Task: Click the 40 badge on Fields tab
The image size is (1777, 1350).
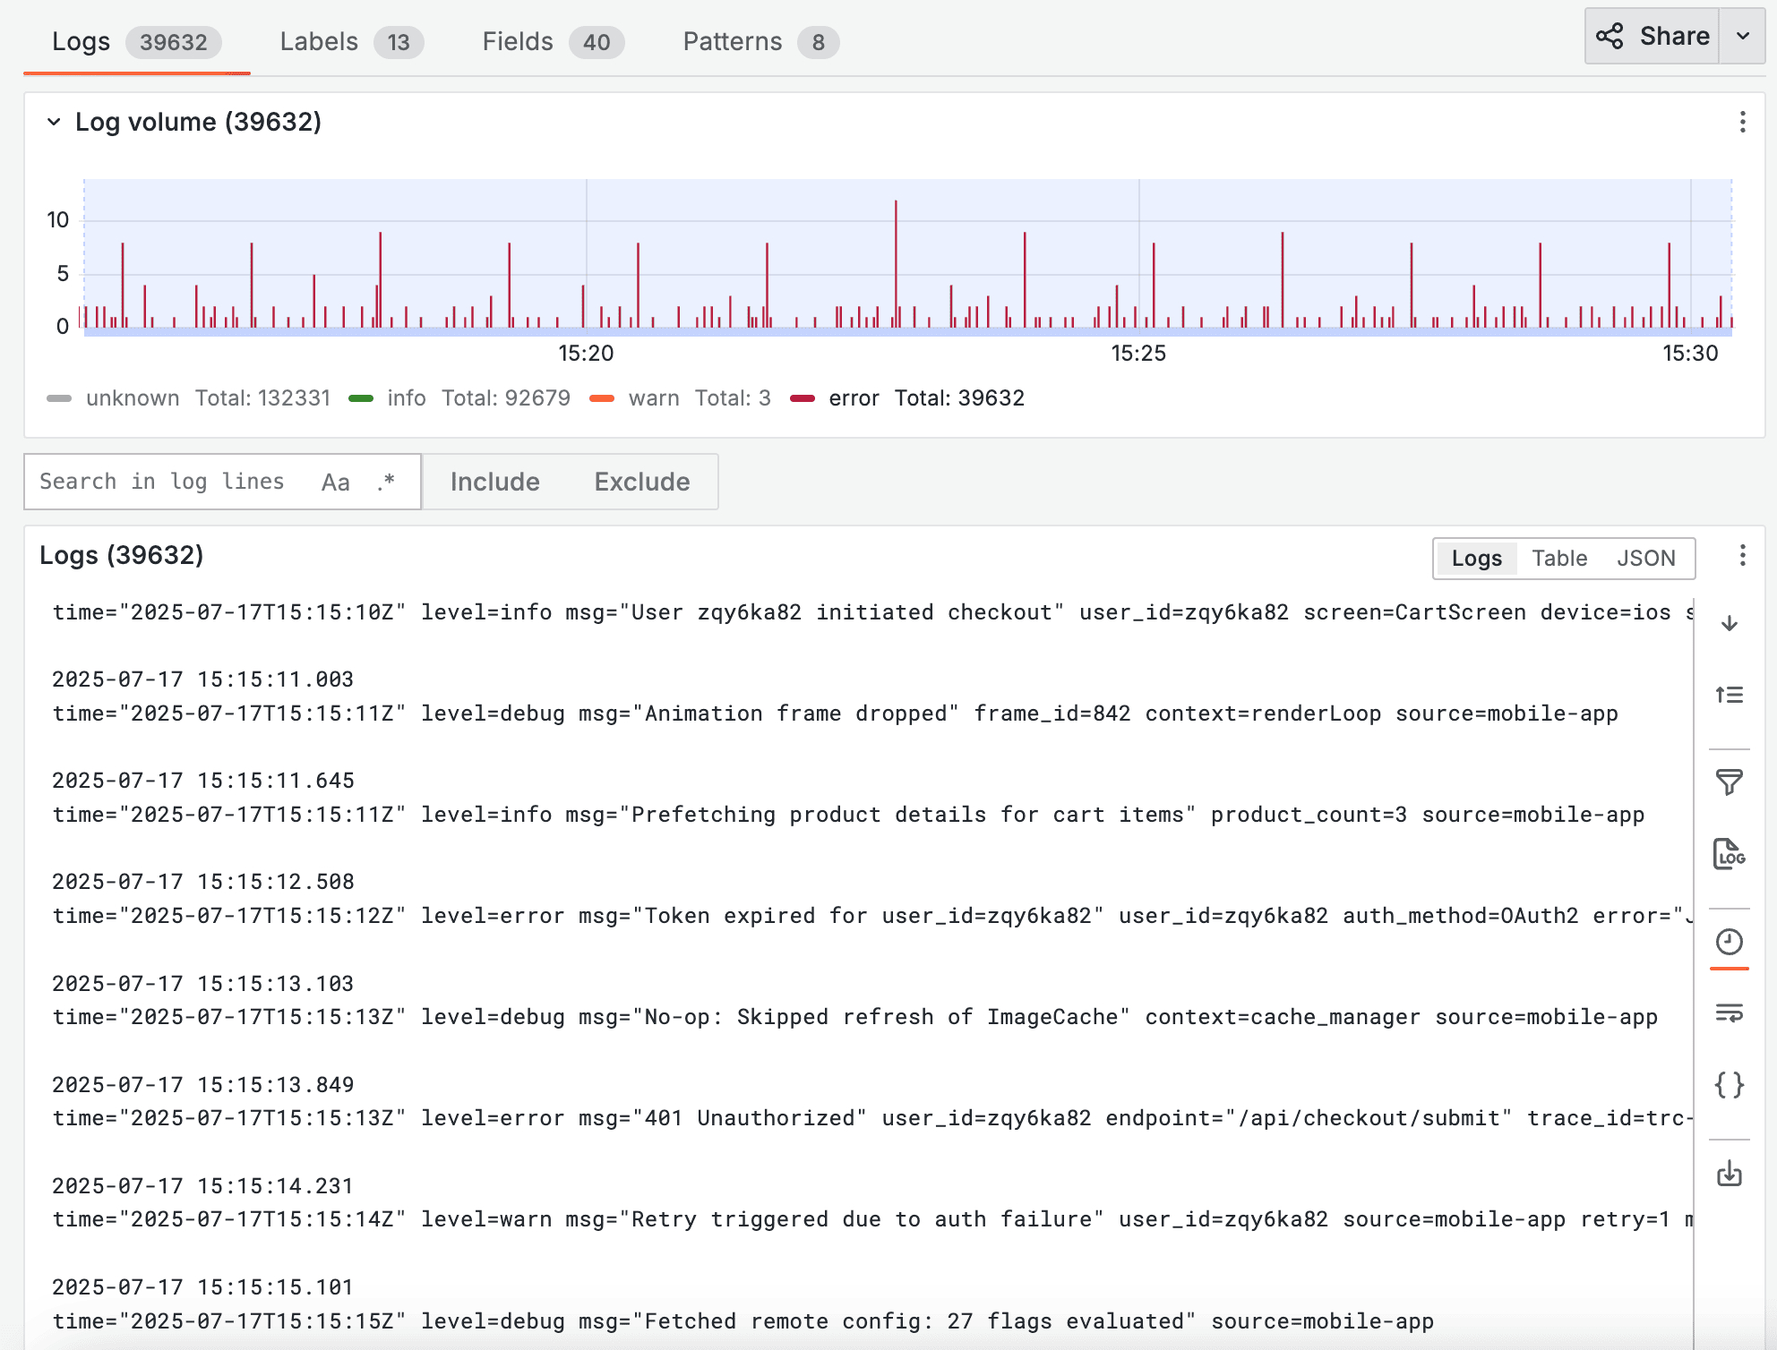Action: (597, 42)
